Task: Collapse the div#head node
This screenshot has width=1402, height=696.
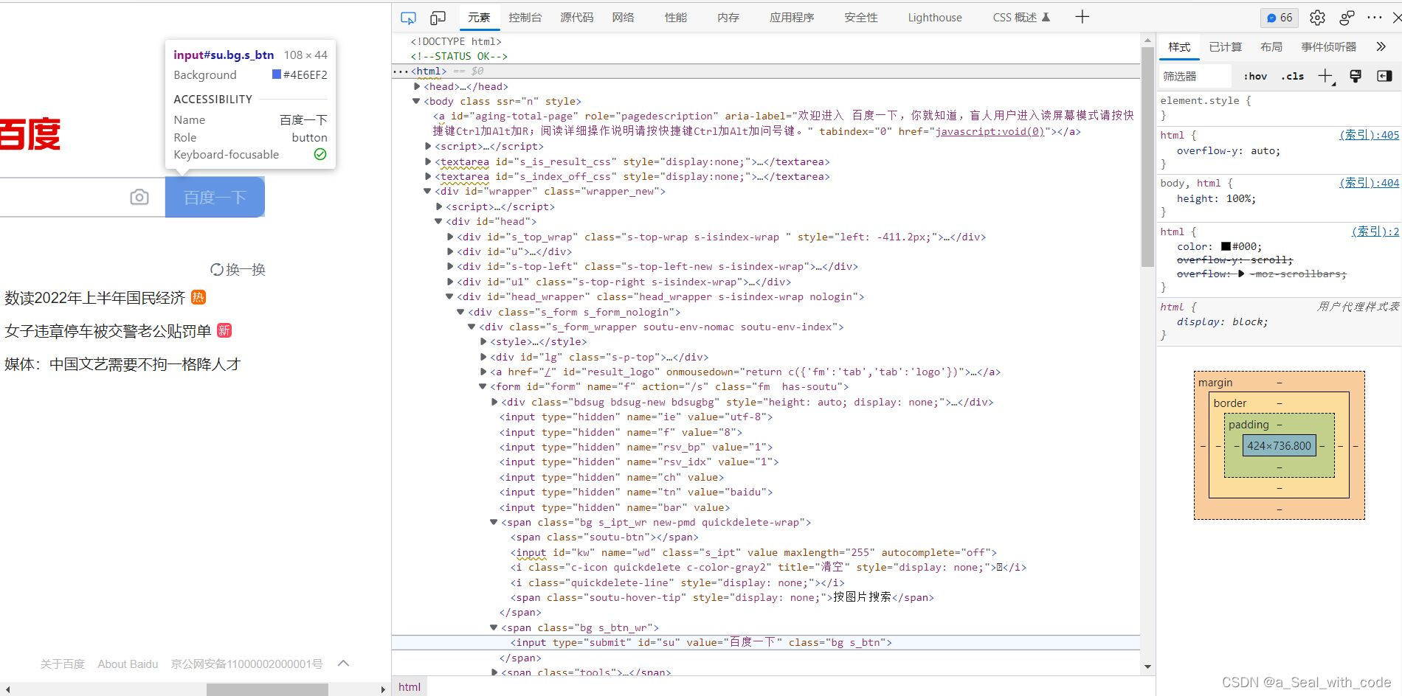Action: coord(438,221)
